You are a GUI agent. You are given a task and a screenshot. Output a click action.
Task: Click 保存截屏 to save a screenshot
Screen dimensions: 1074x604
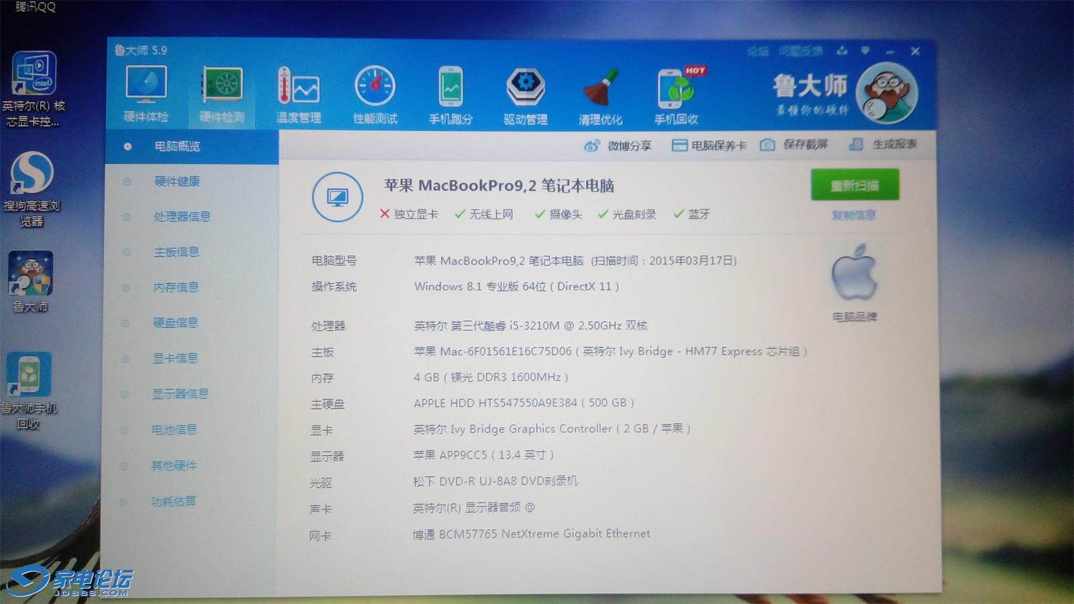(x=795, y=145)
